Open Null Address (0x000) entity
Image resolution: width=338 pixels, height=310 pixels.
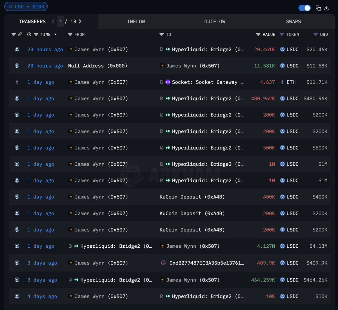(97, 66)
